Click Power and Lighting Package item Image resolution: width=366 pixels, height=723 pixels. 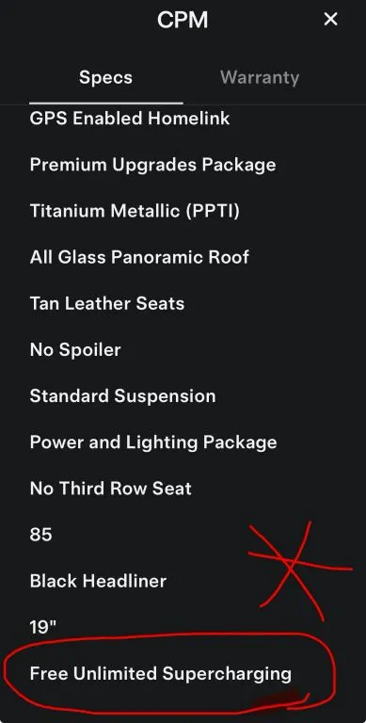tap(153, 442)
